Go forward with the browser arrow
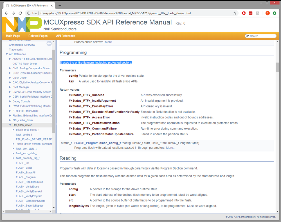 pos(13,13)
